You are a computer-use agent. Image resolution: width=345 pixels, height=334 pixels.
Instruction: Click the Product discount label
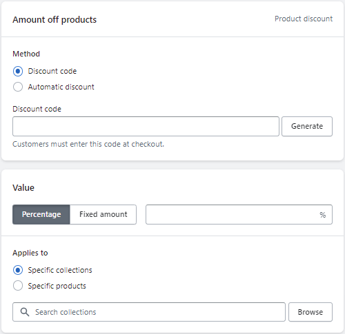coord(304,19)
